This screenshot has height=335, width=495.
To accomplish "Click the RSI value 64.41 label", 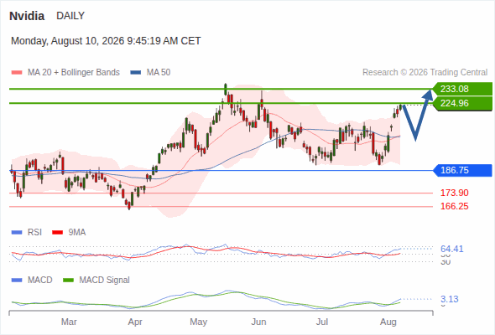I will (451, 249).
